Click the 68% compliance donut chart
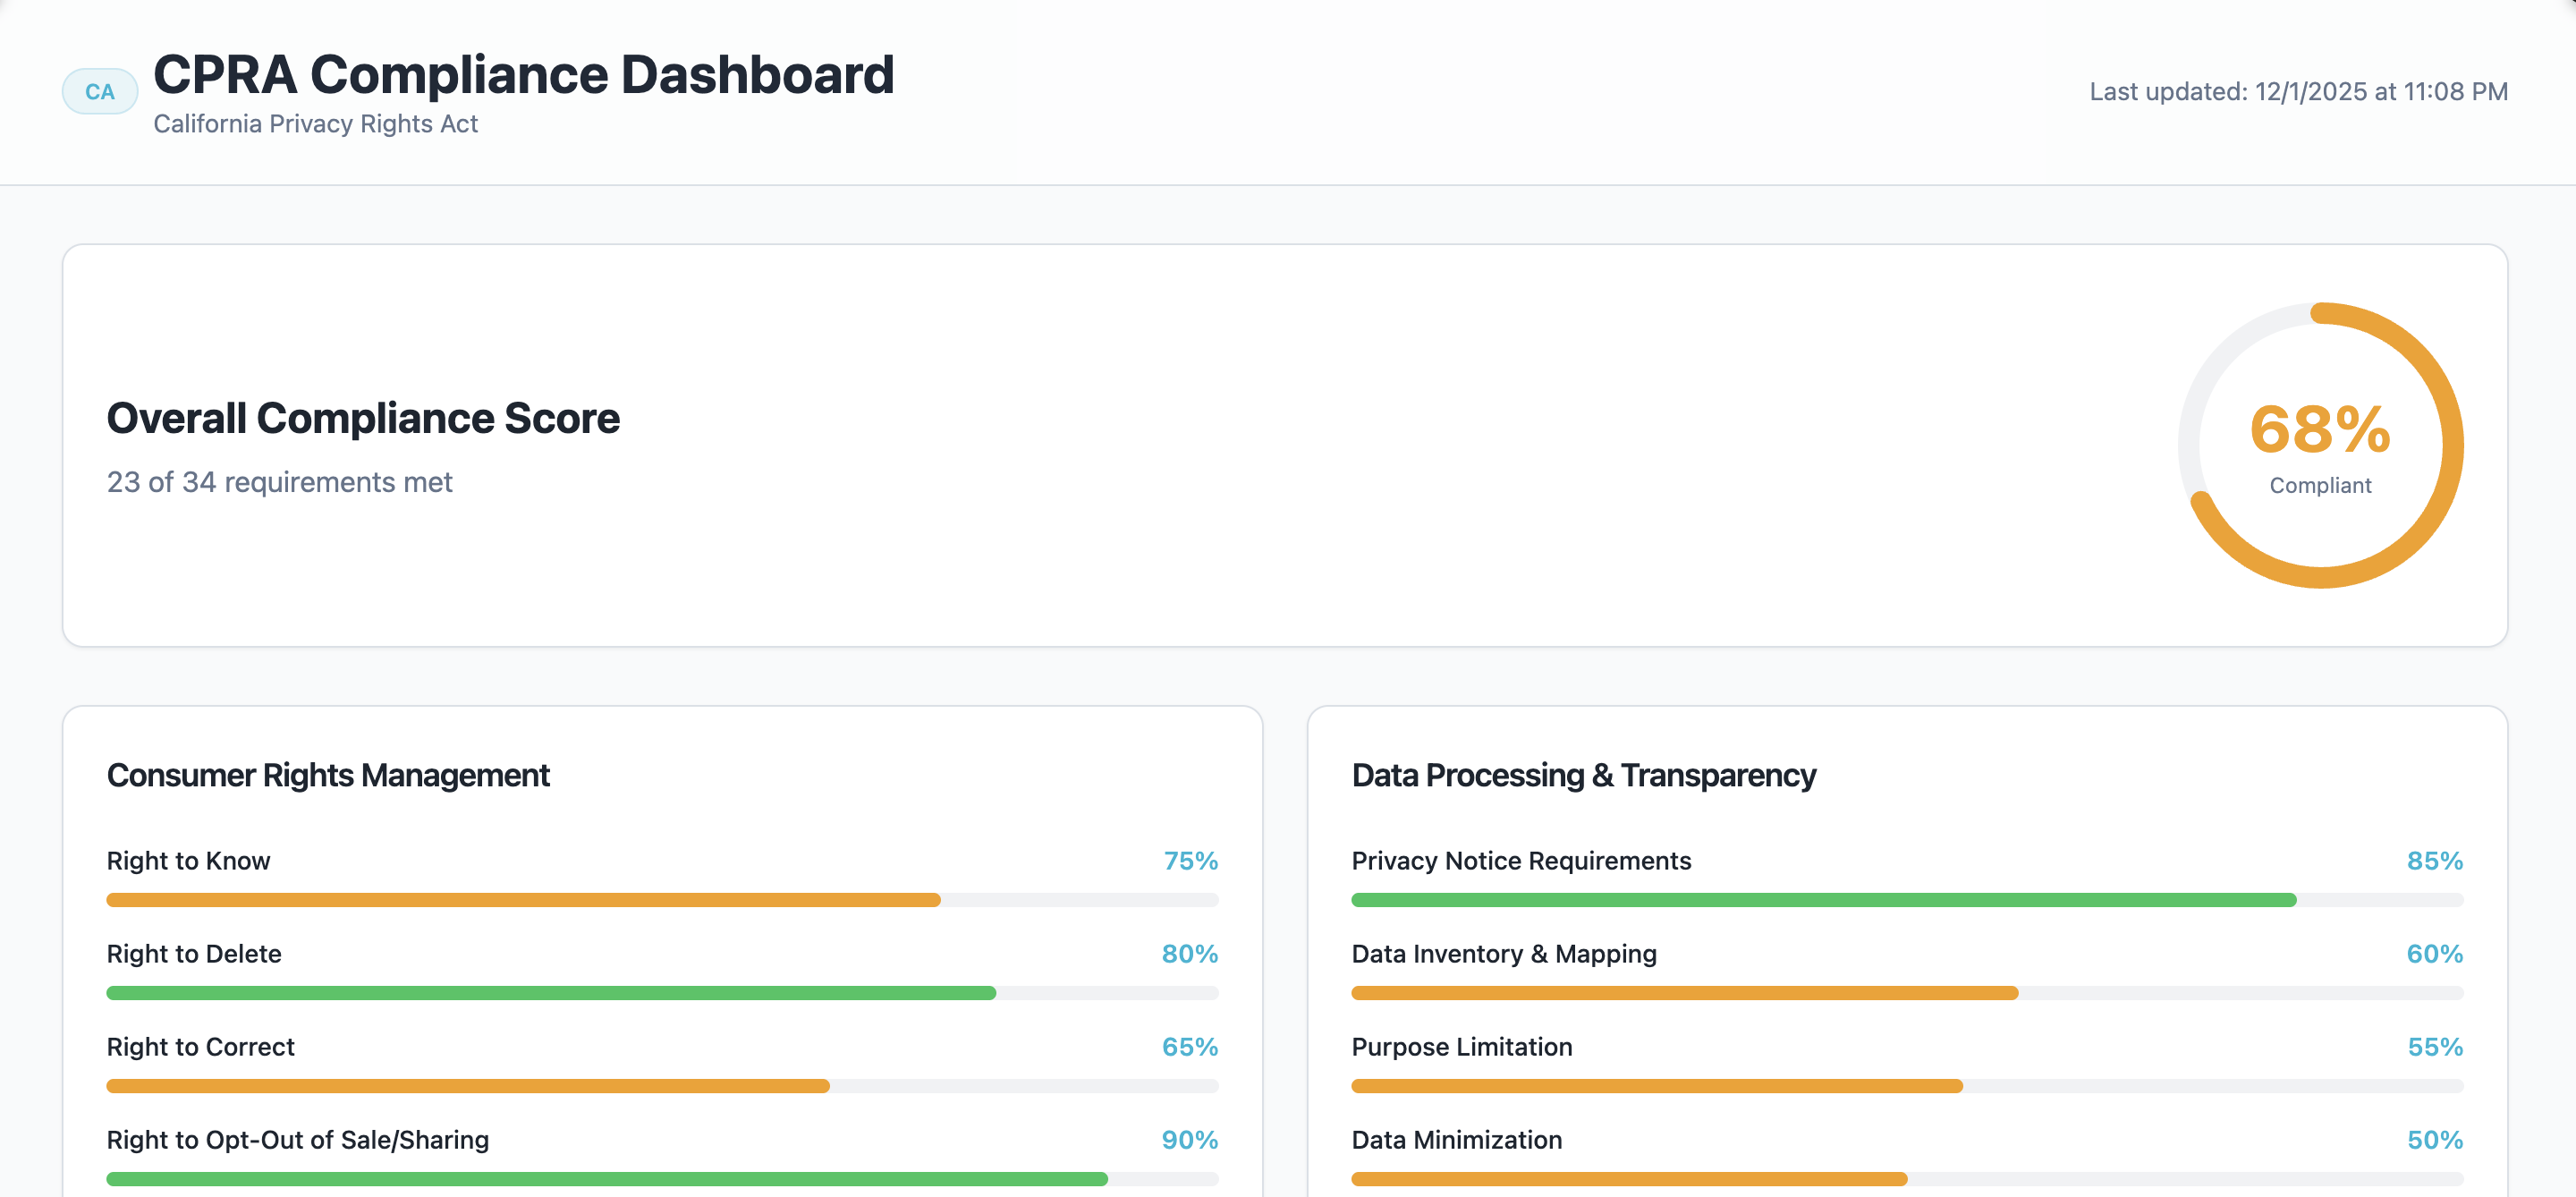Image resolution: width=2576 pixels, height=1197 pixels. tap(2319, 445)
